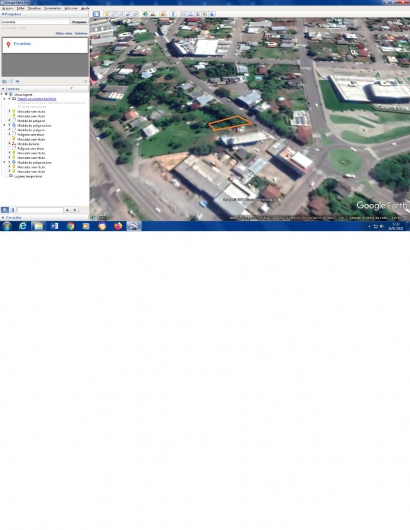Click the Obter rotas link
This screenshot has width=410, height=530.
[64, 34]
